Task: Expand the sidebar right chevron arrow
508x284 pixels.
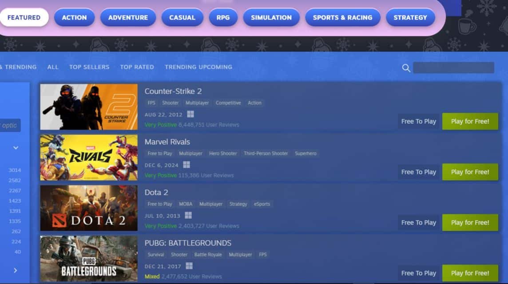Action: click(x=16, y=270)
